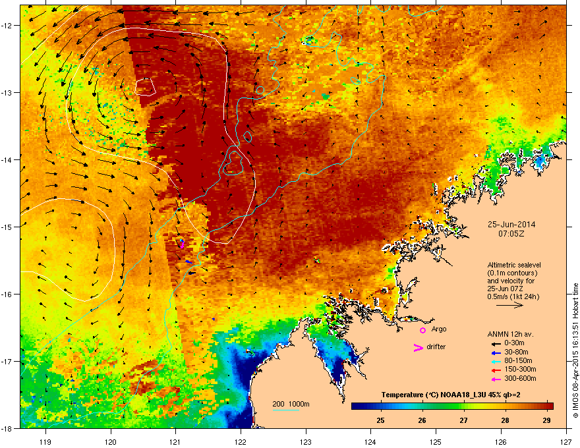This screenshot has height=448, width=580.
Task: Click the '0-30m' depth label
Action: [515, 343]
